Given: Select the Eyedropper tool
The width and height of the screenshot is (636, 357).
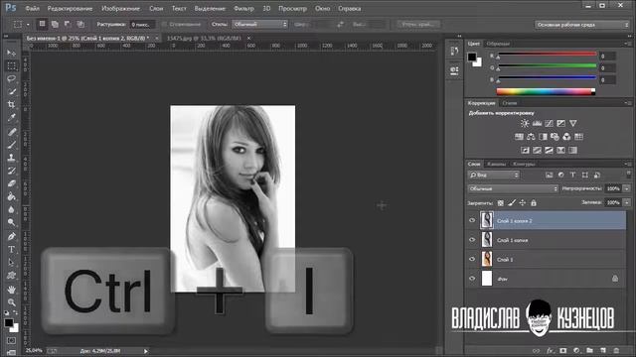Looking at the screenshot, I should click(11, 118).
